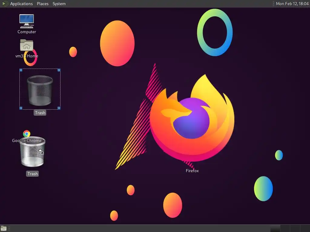
Task: Select the enlarged dark Trash bin icon
Action: (x=40, y=90)
